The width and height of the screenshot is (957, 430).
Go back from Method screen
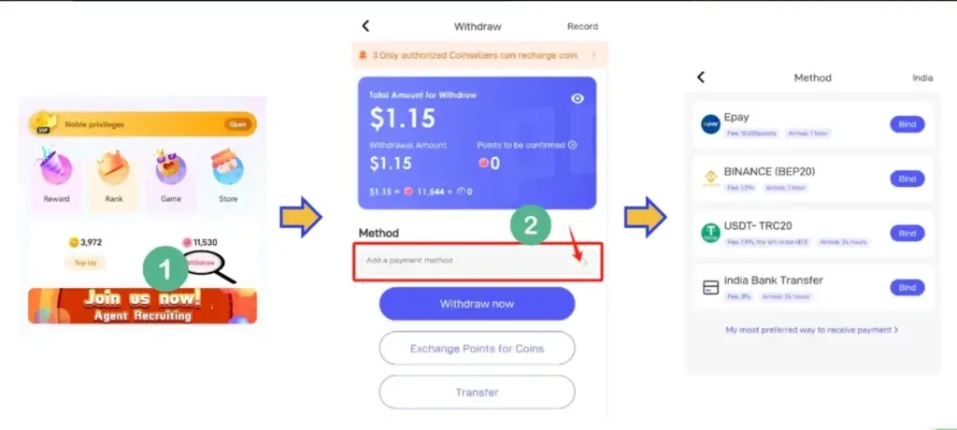(x=701, y=77)
